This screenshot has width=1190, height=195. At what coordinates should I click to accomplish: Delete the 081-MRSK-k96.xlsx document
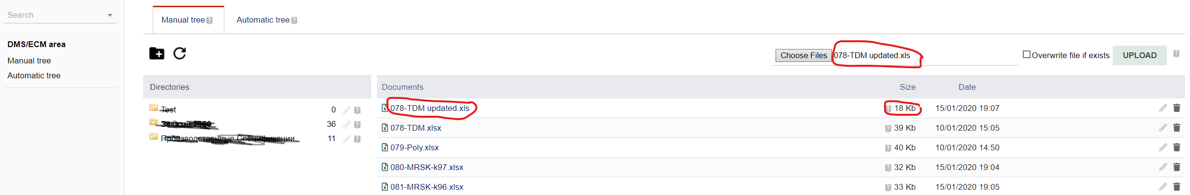pos(1177,187)
